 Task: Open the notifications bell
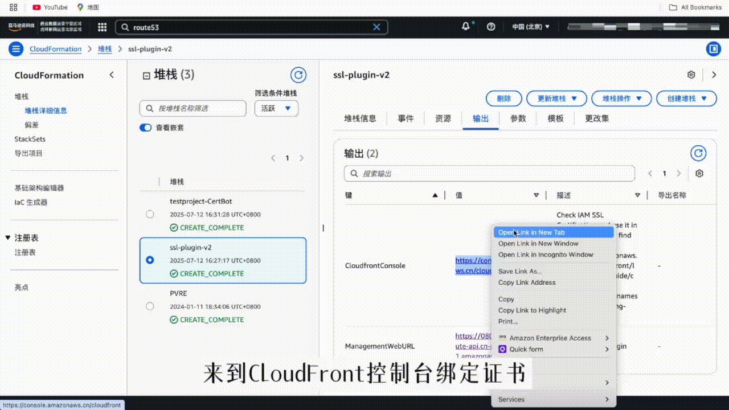[466, 26]
